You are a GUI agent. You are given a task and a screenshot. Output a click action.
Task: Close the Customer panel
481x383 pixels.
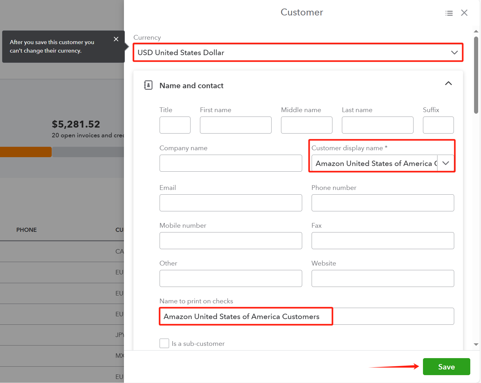click(464, 13)
